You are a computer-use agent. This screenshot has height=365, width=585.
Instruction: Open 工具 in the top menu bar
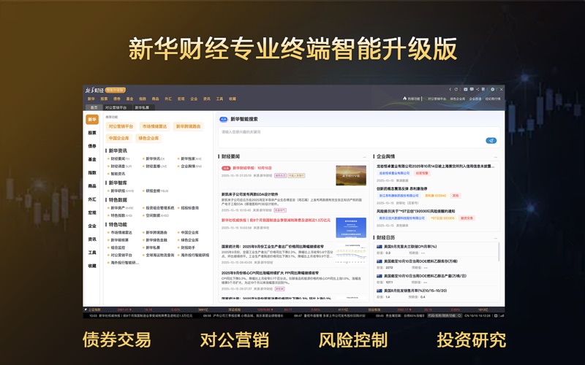(x=219, y=99)
